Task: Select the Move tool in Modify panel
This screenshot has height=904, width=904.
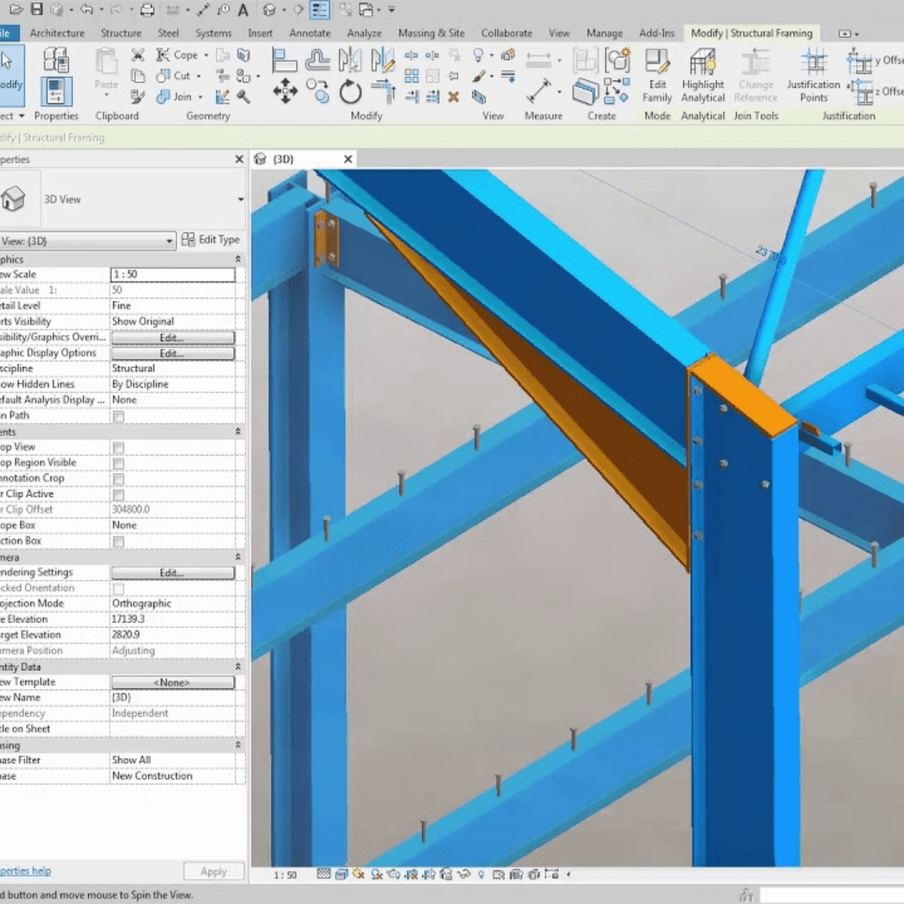Action: click(285, 91)
